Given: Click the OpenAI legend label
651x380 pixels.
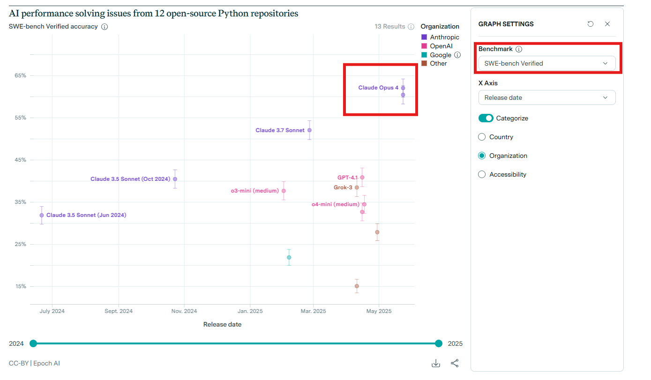Looking at the screenshot, I should (x=441, y=46).
